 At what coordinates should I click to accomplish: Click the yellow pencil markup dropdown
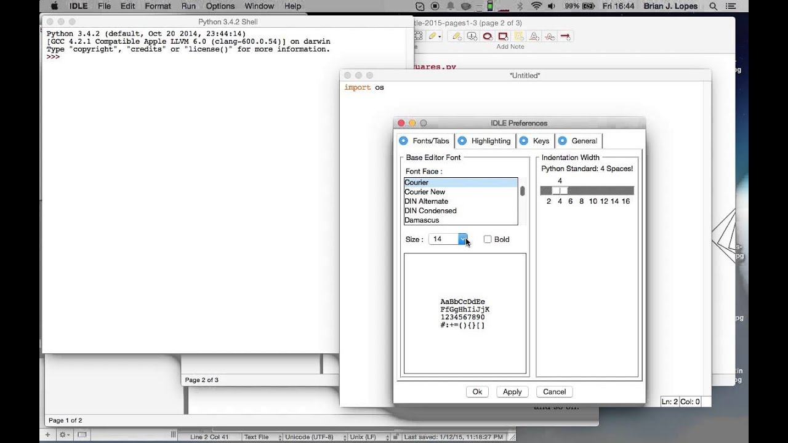(435, 36)
